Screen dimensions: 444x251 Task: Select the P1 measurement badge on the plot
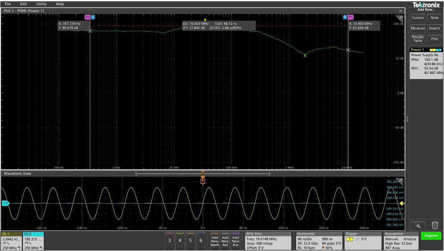[87, 17]
